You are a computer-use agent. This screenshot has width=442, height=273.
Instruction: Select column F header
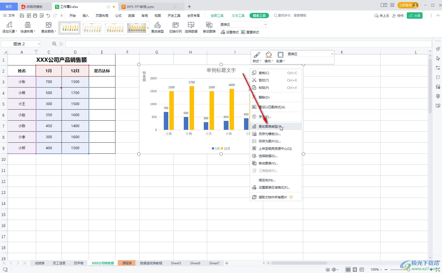pyautogui.click(x=127, y=52)
